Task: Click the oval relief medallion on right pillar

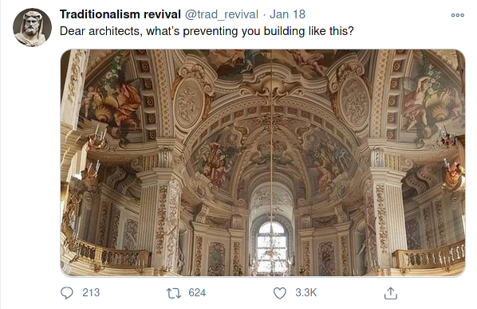Action: tap(354, 104)
